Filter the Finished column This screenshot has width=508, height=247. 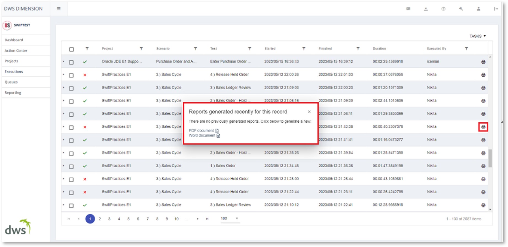[x=358, y=49]
